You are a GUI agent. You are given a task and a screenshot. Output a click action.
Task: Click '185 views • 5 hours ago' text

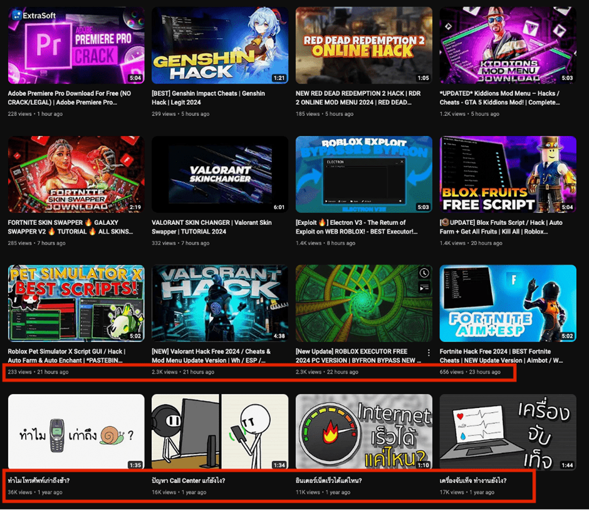(x=325, y=114)
